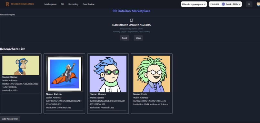
Task: Click Kamal's wallet address 0x0439427C42a...
Action: click(20, 86)
